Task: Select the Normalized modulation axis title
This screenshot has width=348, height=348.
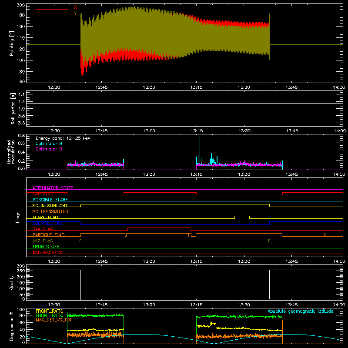Action: (x=11, y=152)
